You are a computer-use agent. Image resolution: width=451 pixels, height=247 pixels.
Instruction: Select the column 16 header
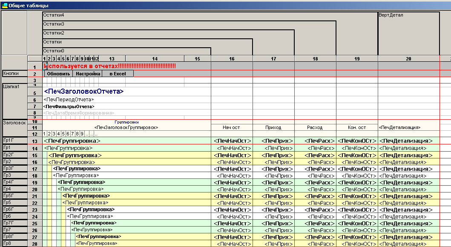click(x=232, y=58)
